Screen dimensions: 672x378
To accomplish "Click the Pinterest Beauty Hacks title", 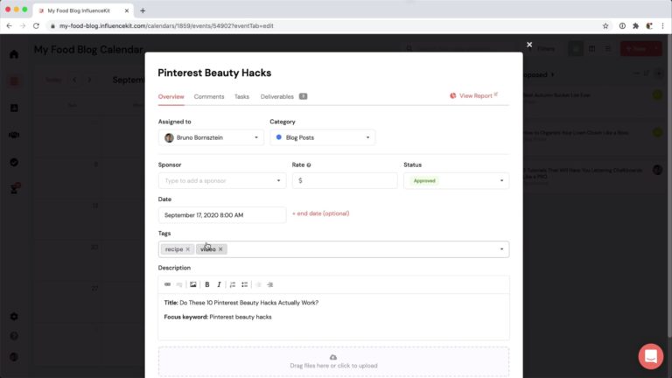I will tap(214, 73).
